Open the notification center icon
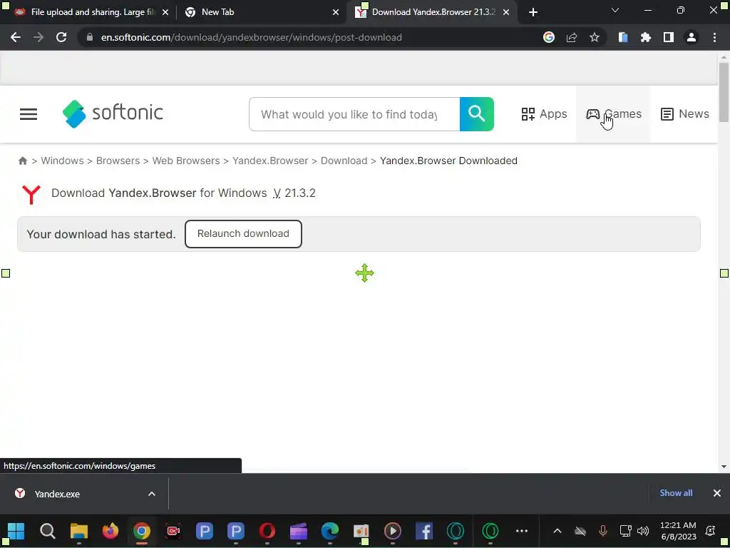730x548 pixels. tap(711, 531)
